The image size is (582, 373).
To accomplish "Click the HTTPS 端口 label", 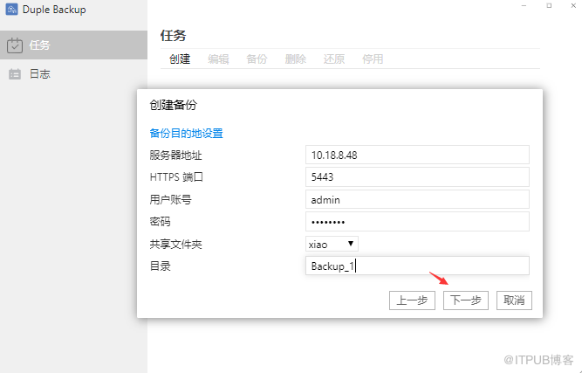I will click(176, 176).
